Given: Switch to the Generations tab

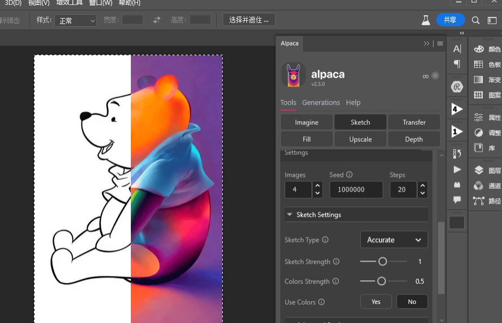Looking at the screenshot, I should click(x=321, y=103).
